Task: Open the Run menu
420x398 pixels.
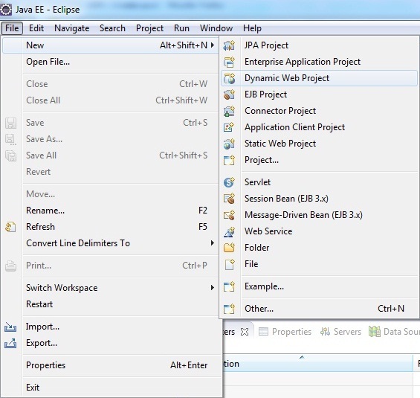Action: 181,28
